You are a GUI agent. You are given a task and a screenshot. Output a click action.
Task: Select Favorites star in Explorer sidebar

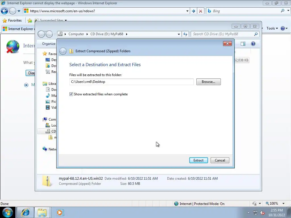pos(45,54)
